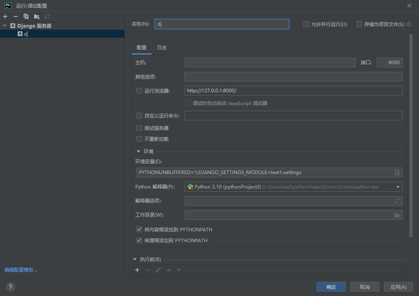
Task: Untick 将内容根添加到 PYTHONPATH
Action: coord(139,229)
